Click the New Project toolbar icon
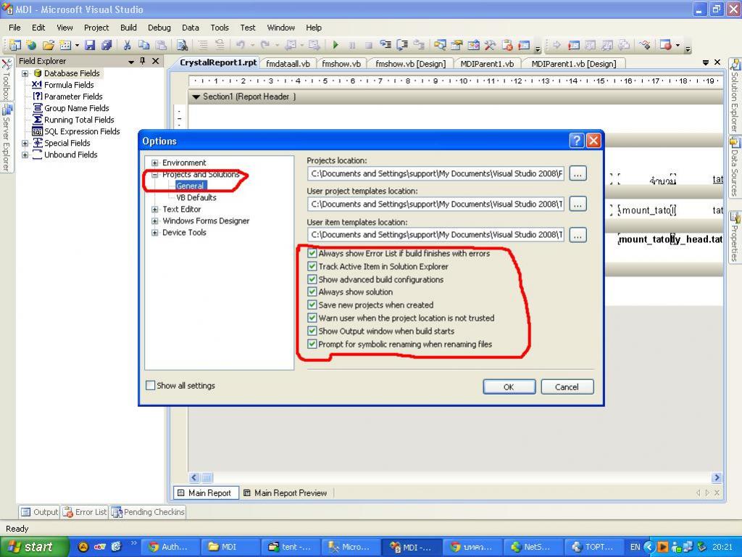The width and height of the screenshot is (742, 557). (x=14, y=45)
